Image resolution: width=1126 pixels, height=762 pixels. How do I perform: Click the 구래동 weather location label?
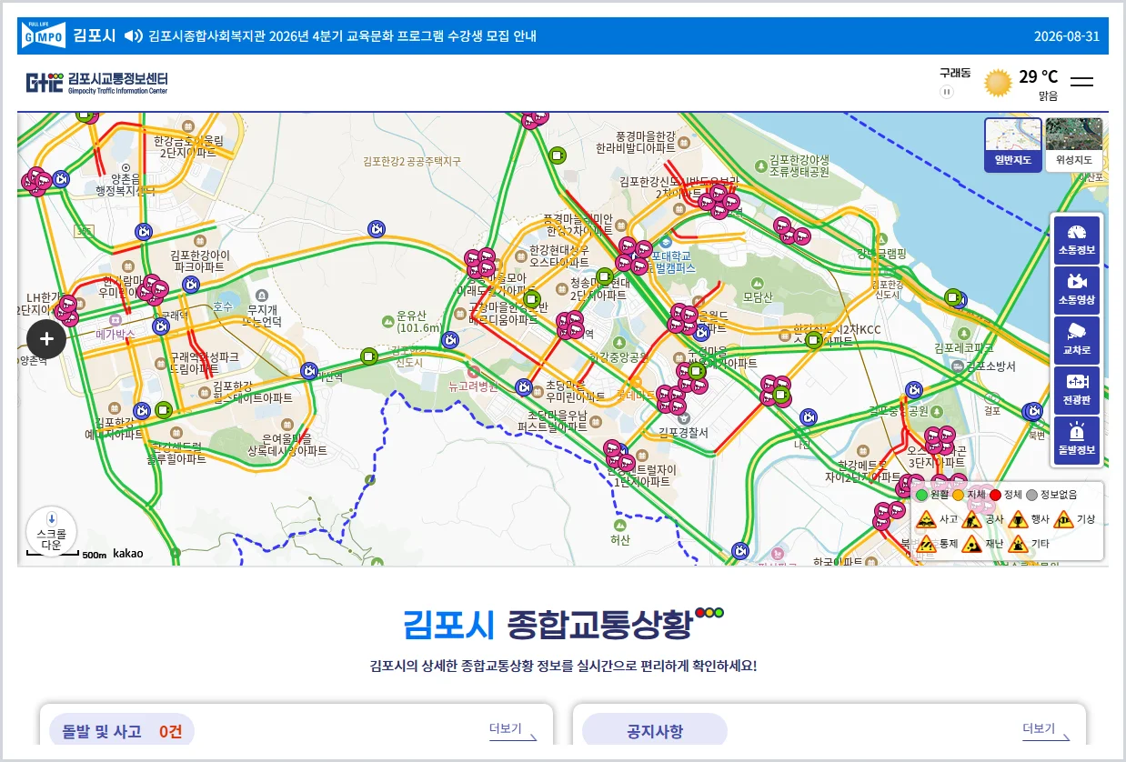955,72
